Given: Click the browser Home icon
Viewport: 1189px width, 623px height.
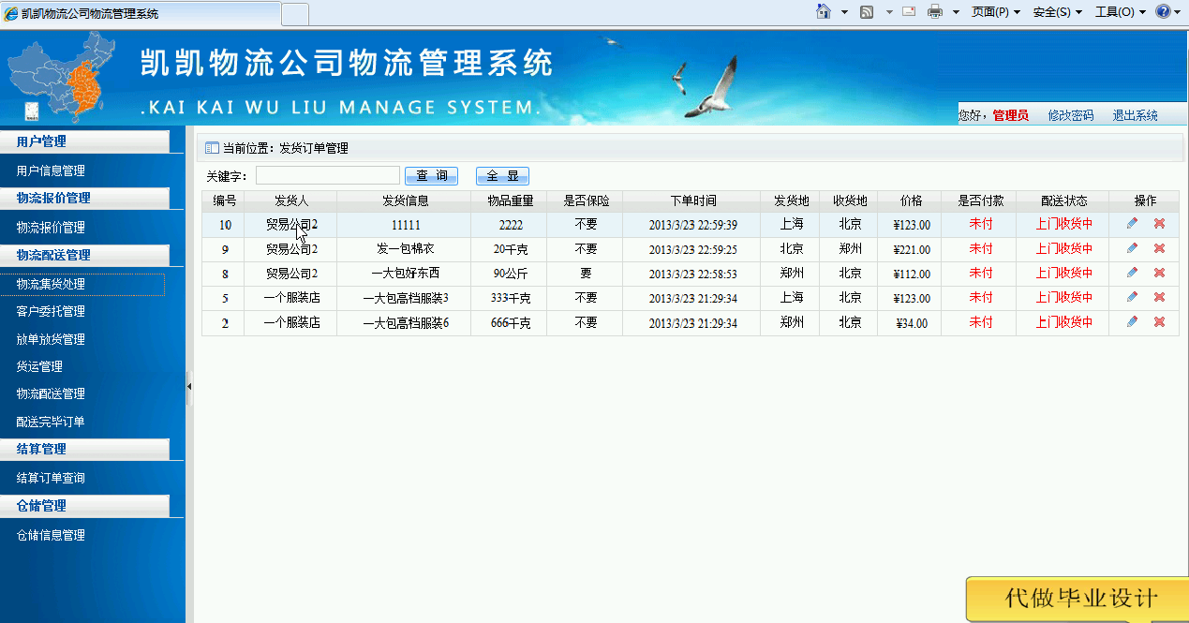Looking at the screenshot, I should (824, 11).
